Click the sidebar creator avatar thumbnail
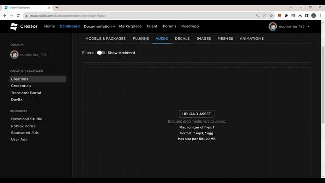Viewport: 325px width, 183px height. [14, 55]
